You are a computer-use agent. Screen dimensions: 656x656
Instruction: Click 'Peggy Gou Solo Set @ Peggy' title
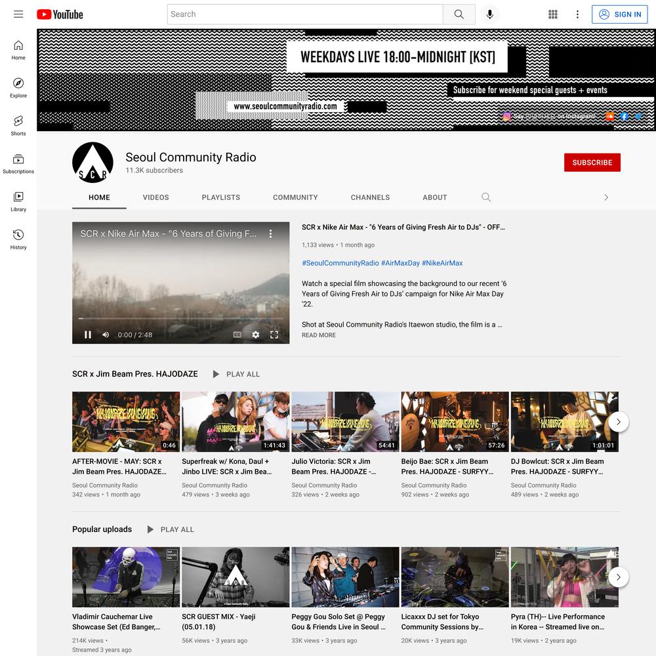point(338,622)
